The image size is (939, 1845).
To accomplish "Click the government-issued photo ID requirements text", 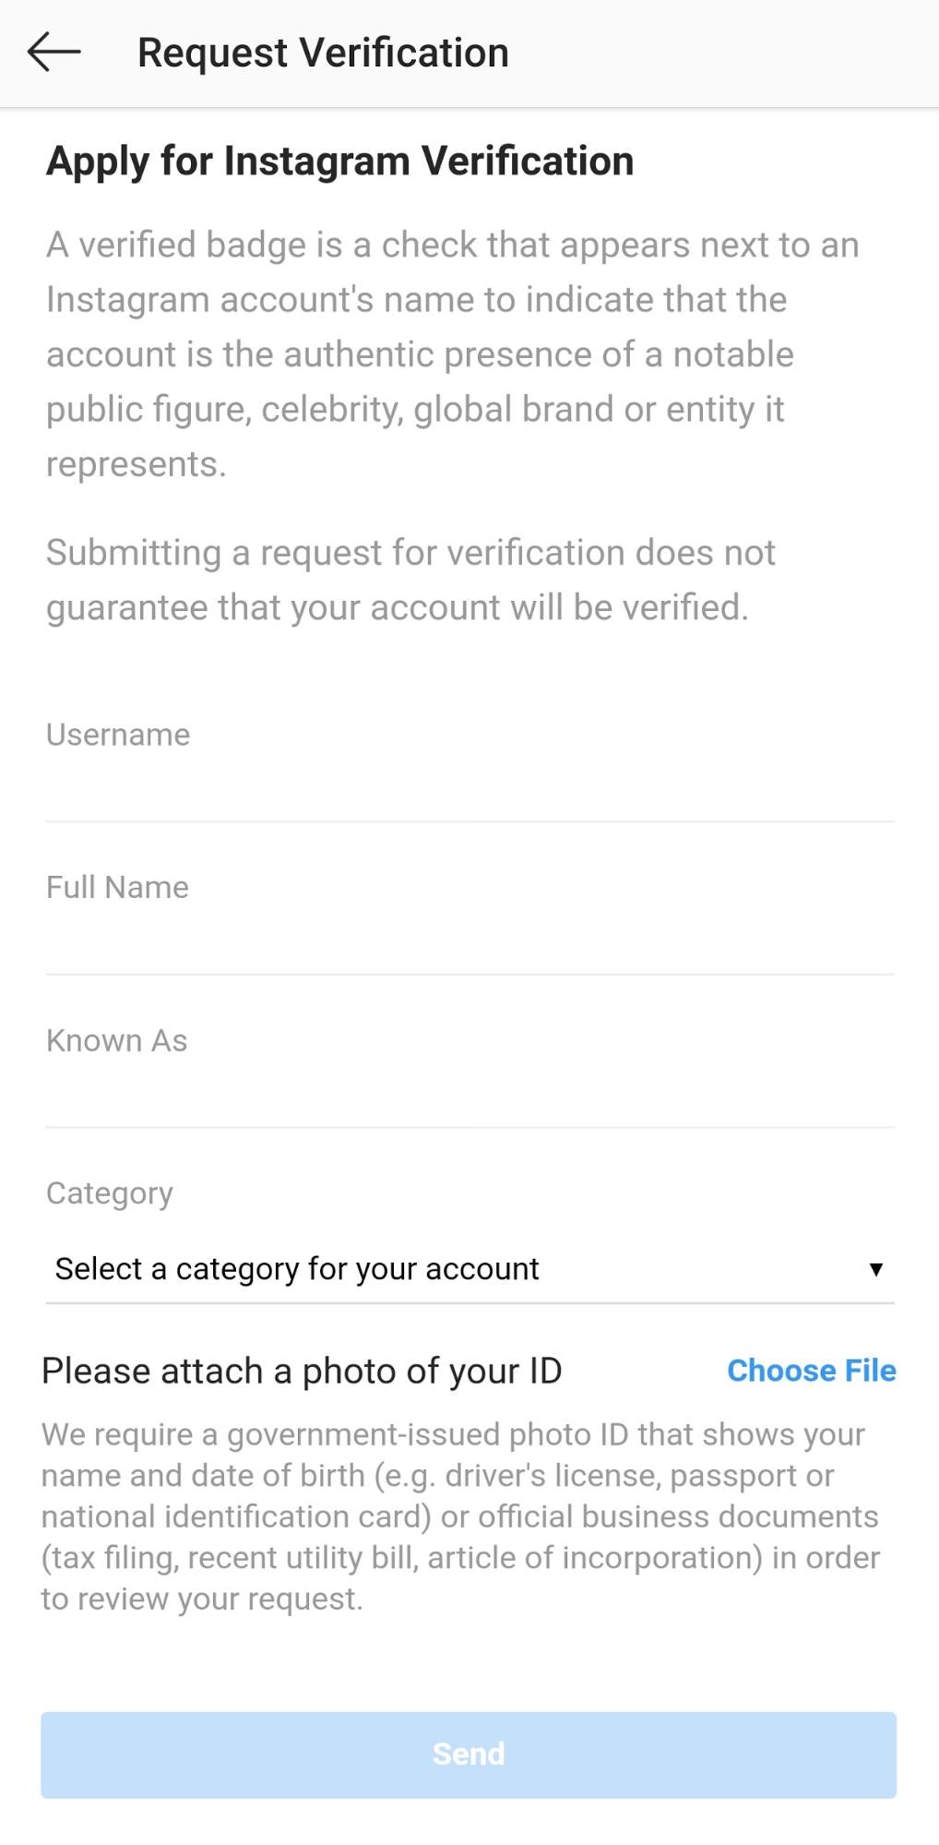I will (459, 1516).
